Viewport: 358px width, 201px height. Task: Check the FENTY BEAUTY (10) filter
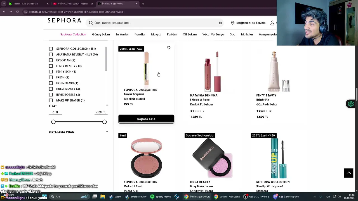coord(51,66)
